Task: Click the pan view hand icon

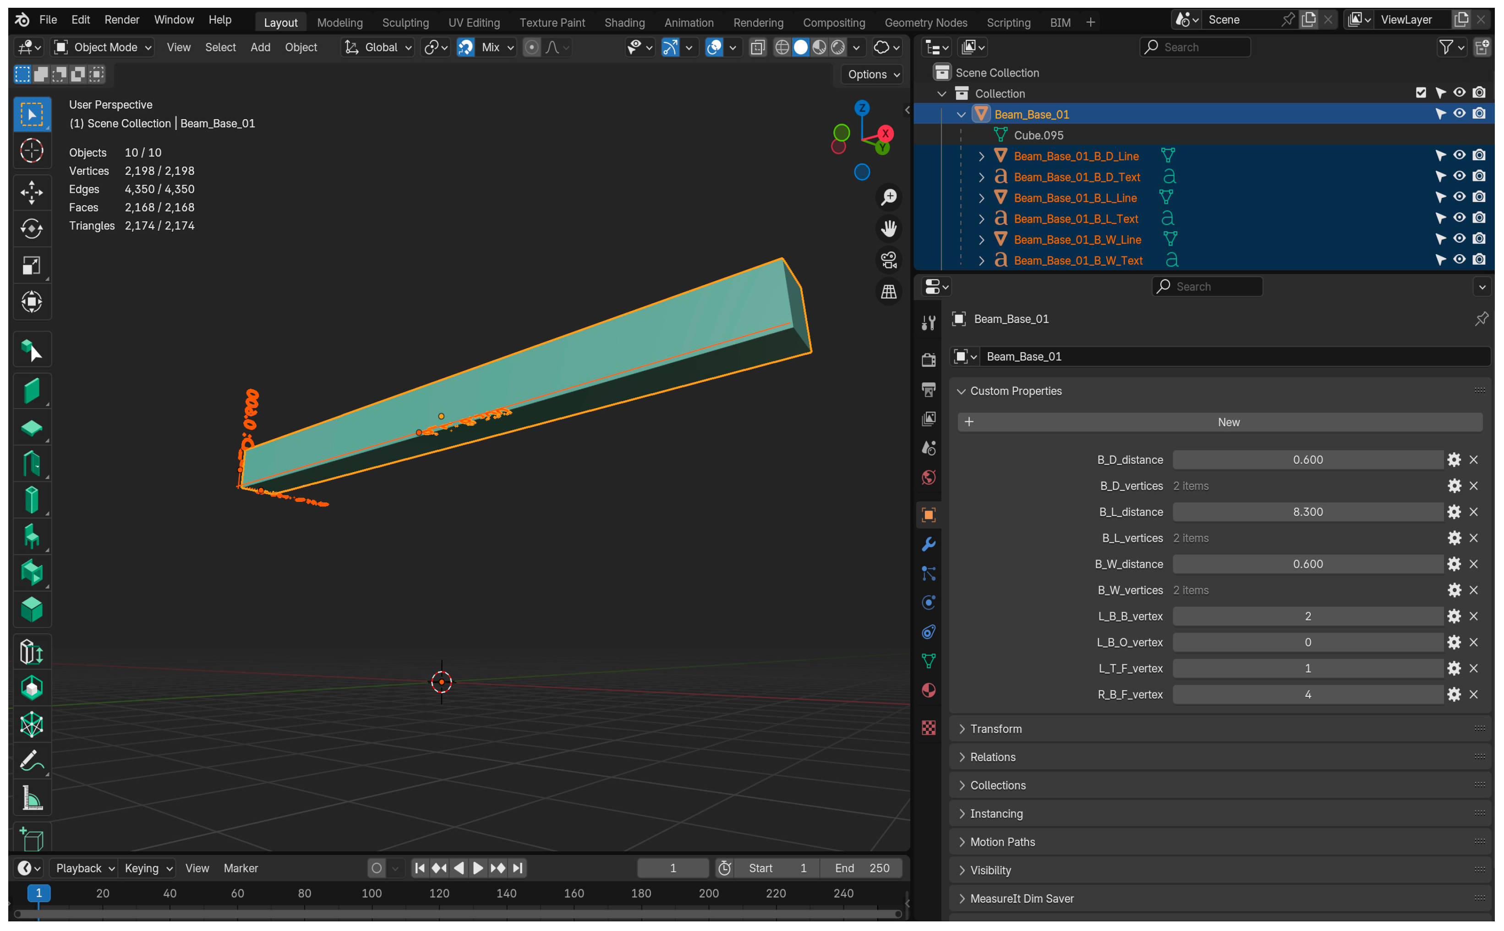Action: pyautogui.click(x=888, y=229)
